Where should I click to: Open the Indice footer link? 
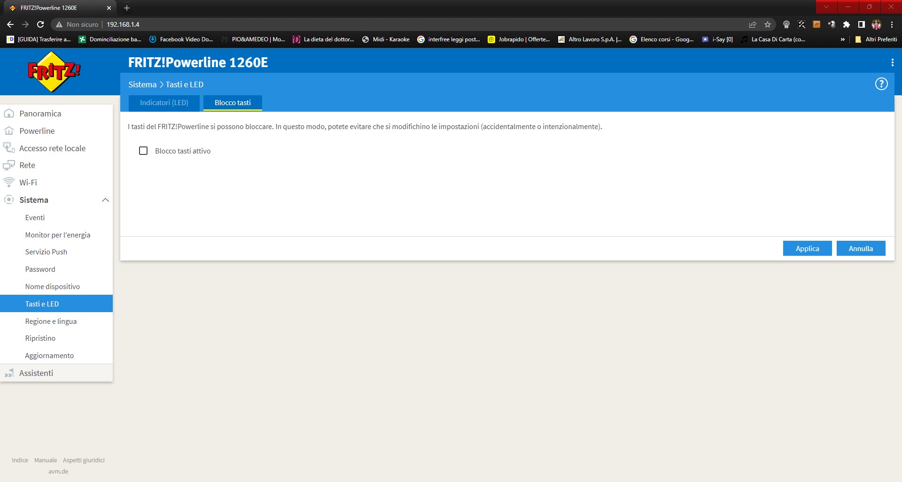coord(20,460)
